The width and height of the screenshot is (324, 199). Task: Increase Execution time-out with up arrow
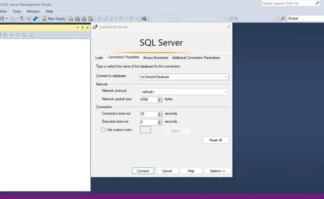click(159, 121)
